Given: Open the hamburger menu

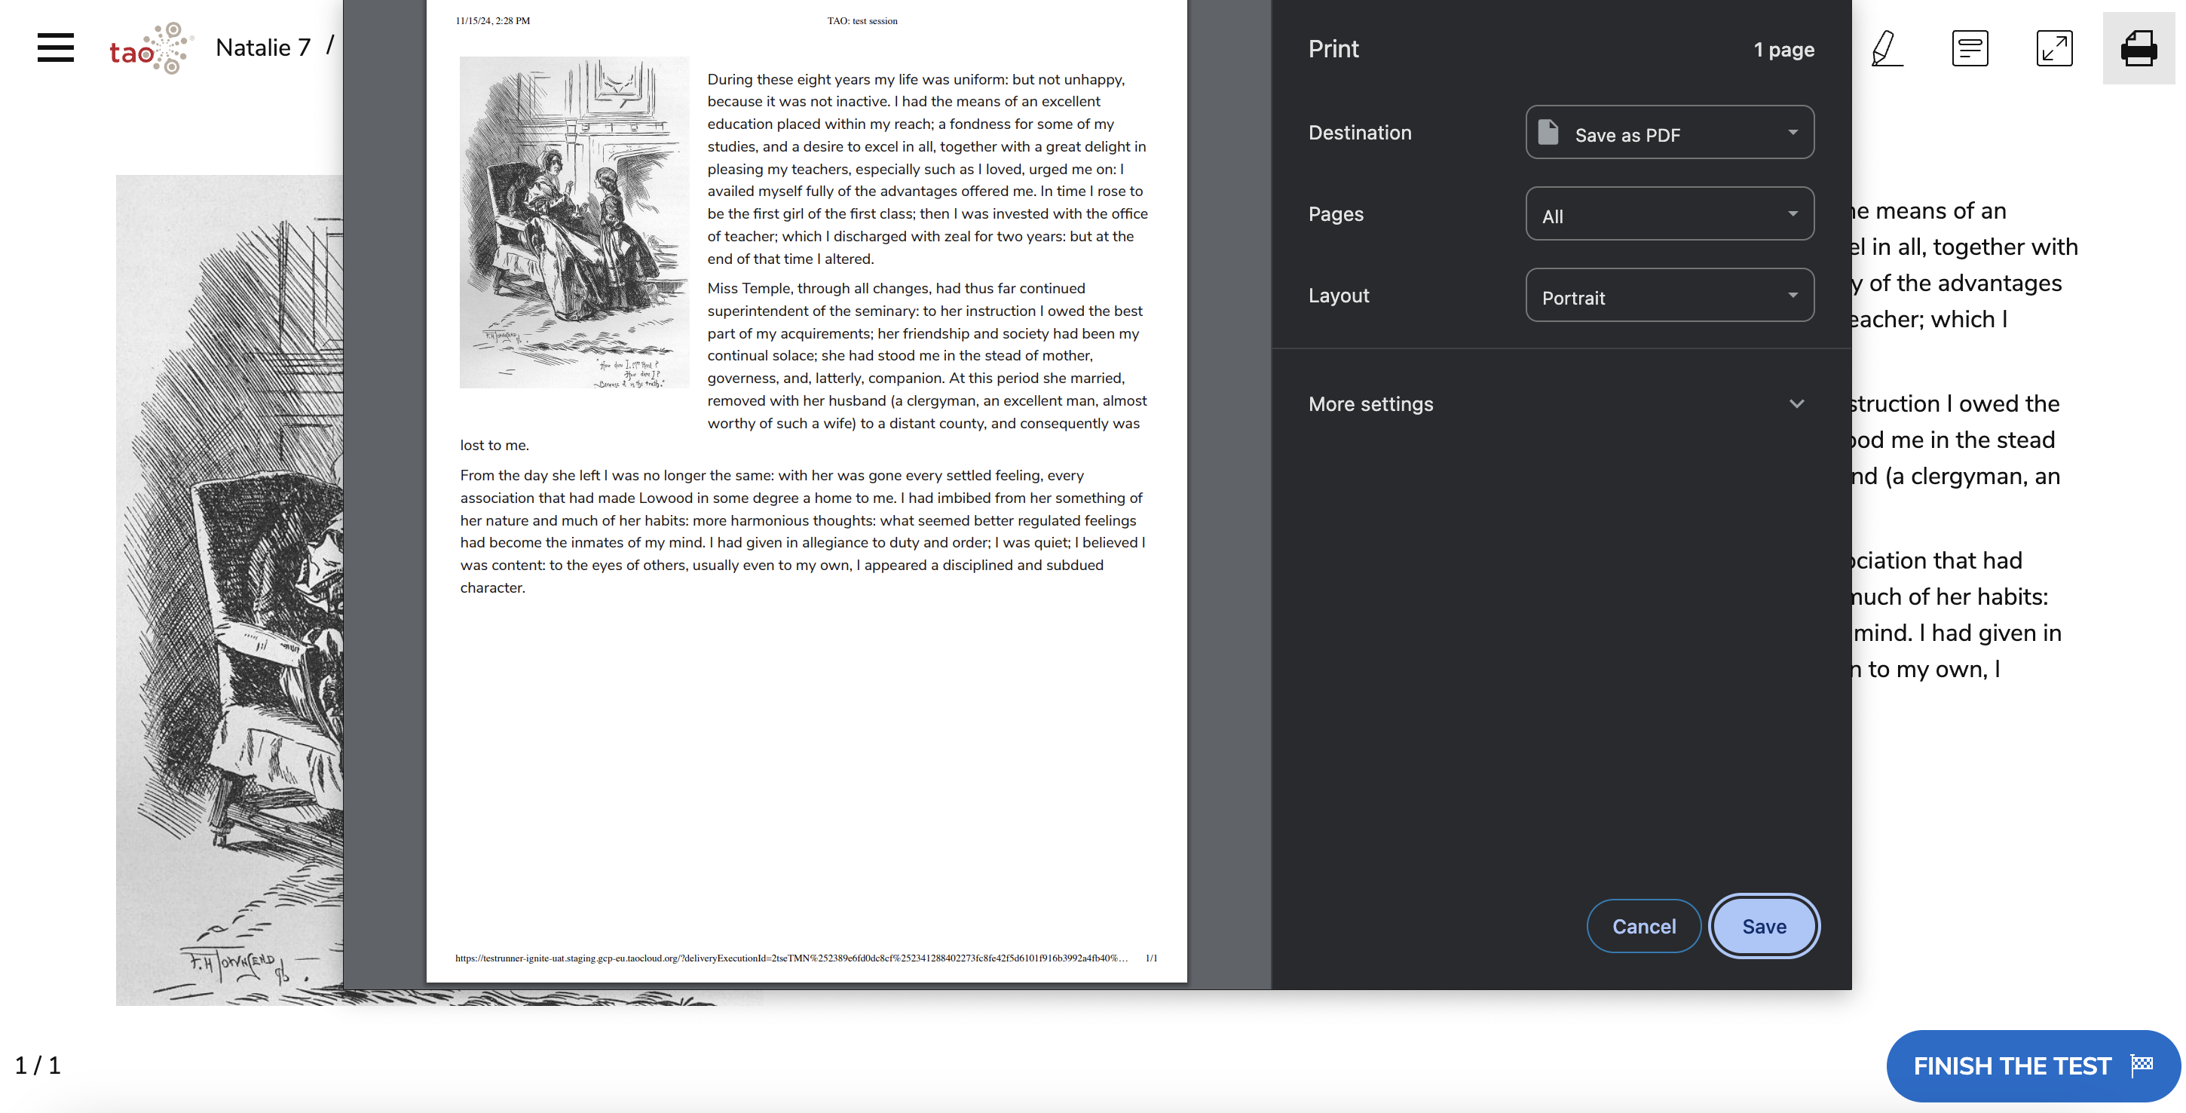Looking at the screenshot, I should click(55, 48).
